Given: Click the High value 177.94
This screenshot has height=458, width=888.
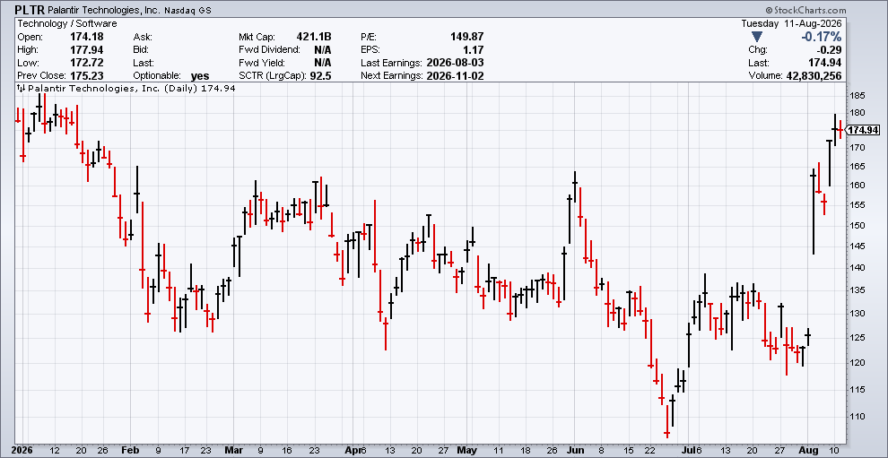Looking at the screenshot, I should (x=89, y=50).
